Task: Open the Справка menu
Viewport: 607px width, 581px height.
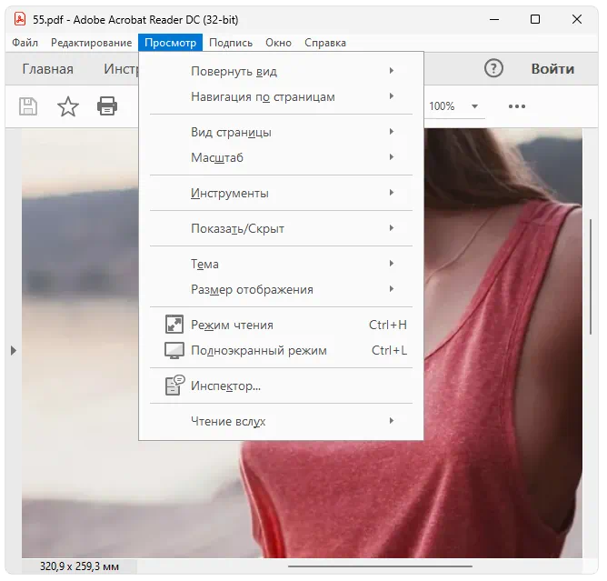Action: pos(324,42)
